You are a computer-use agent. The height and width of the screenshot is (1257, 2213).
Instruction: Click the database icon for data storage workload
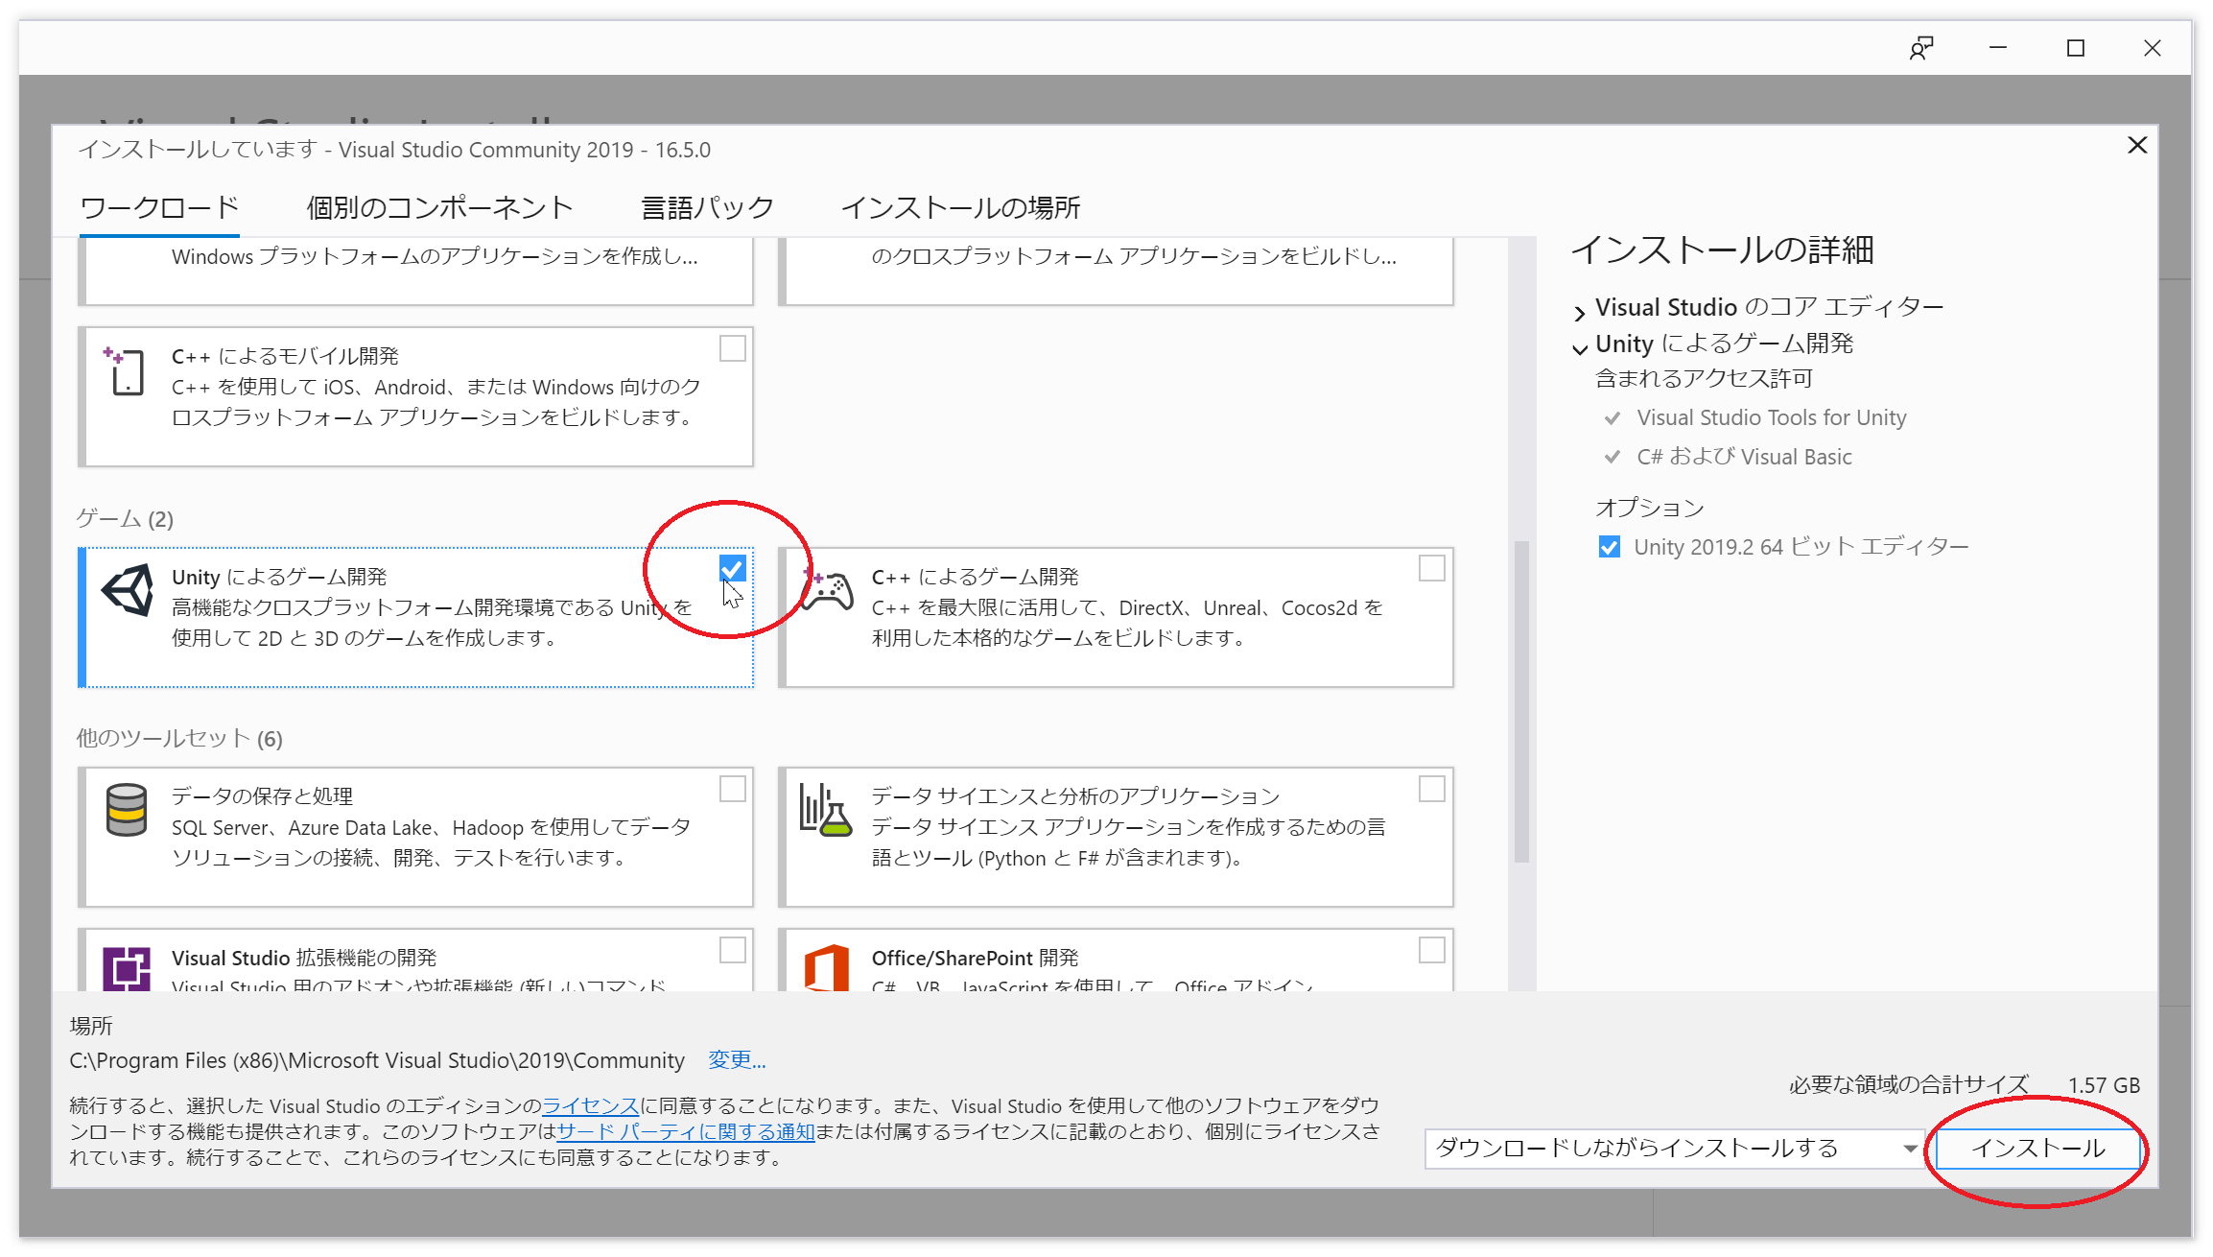[x=127, y=810]
